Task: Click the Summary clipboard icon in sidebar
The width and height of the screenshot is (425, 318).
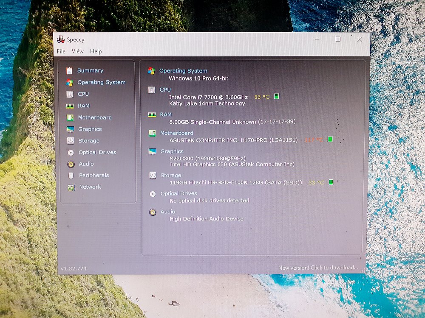Action: point(69,70)
